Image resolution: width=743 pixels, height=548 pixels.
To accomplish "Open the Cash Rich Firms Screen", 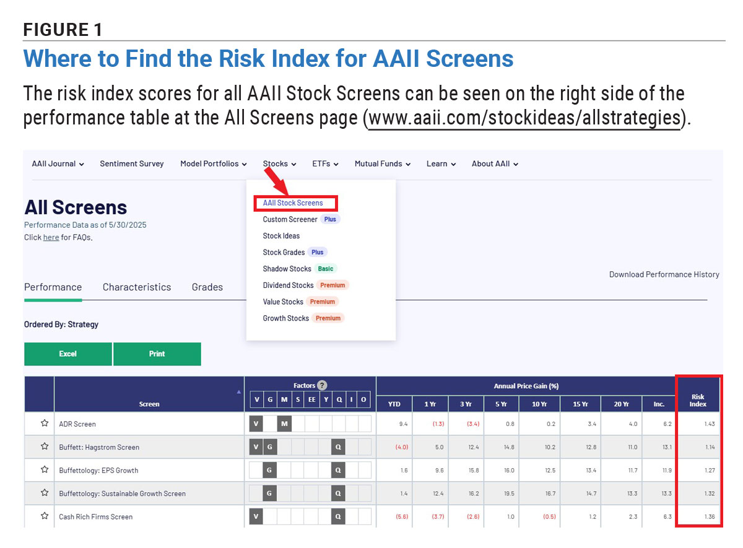I will pos(95,516).
